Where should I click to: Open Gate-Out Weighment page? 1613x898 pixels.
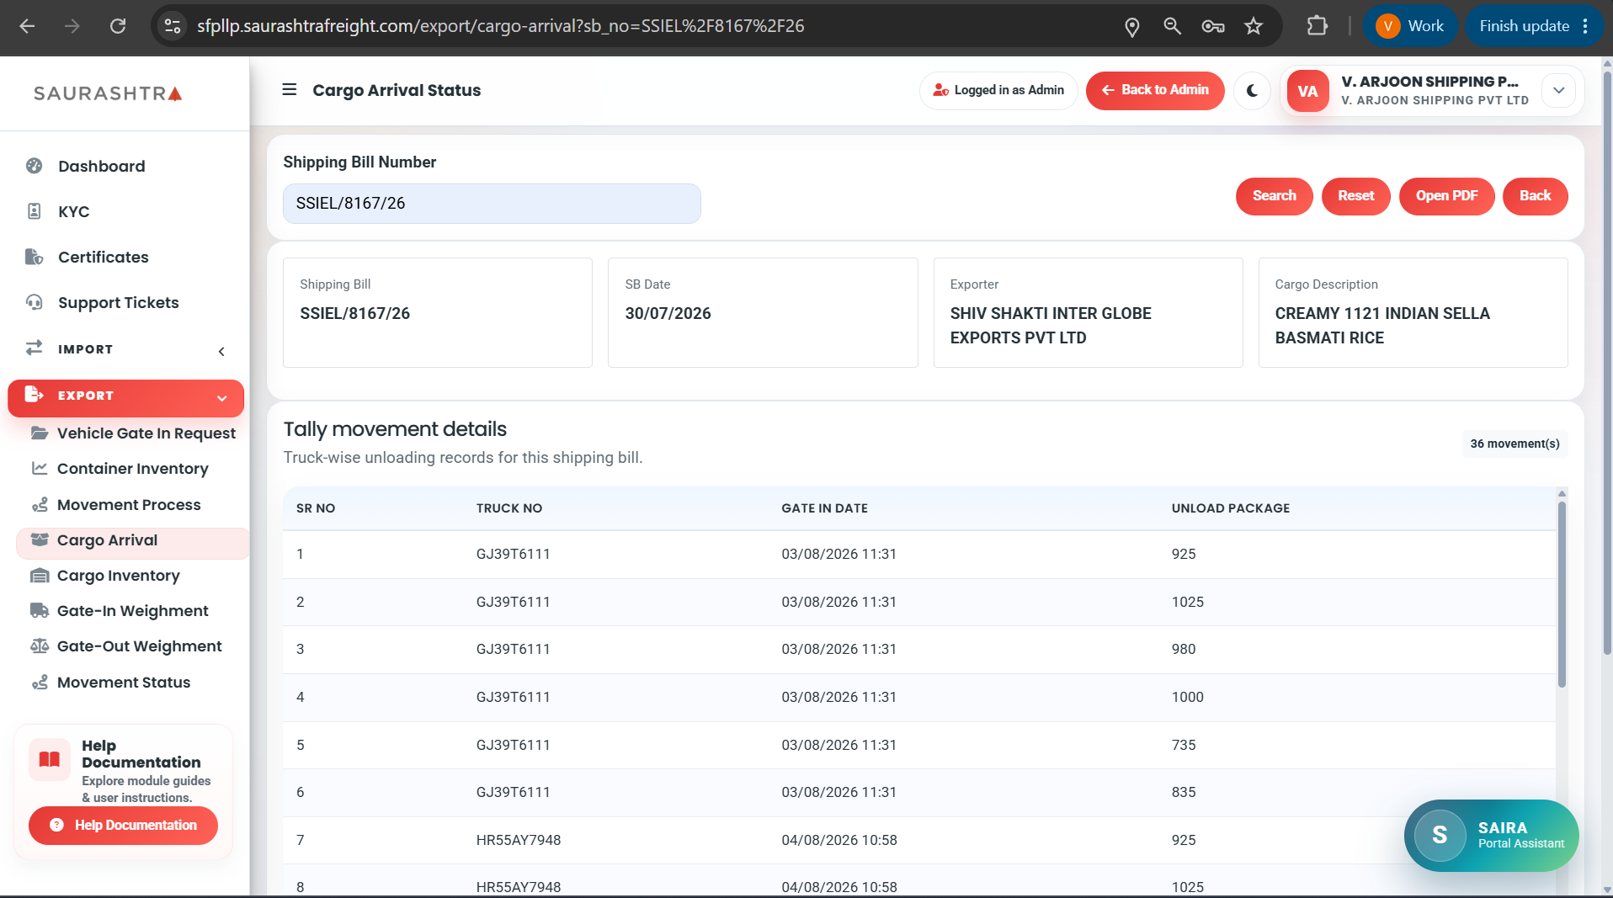click(x=139, y=646)
